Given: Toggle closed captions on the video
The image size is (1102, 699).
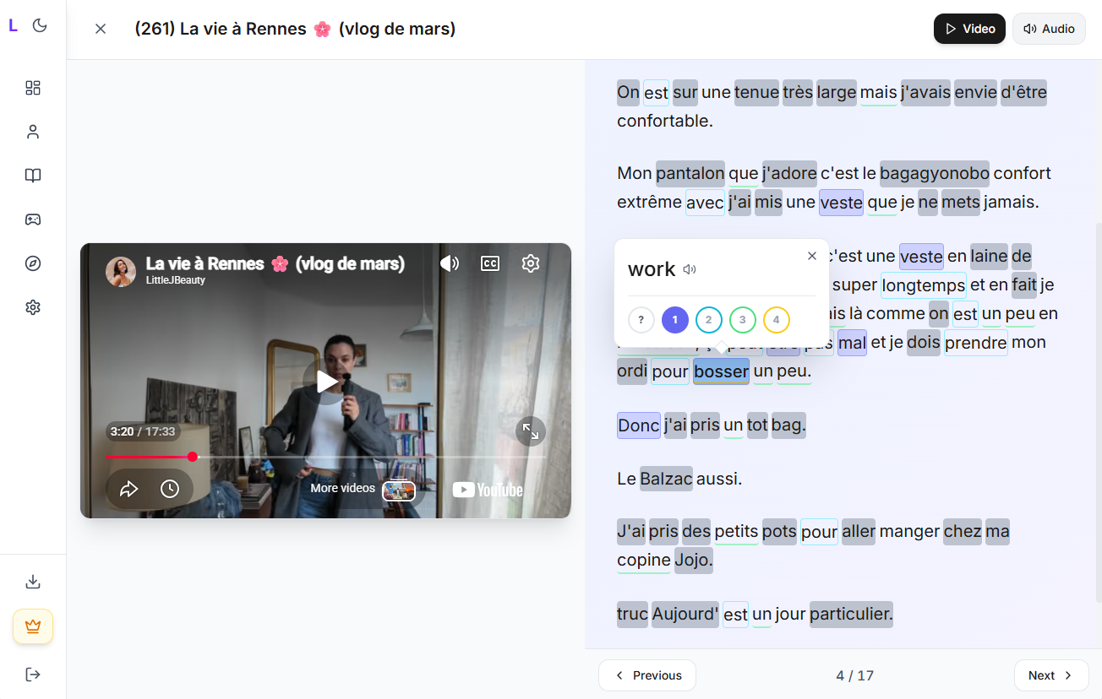Looking at the screenshot, I should [x=490, y=263].
